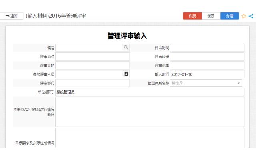Screen dimensions: 256x160
Task: Click the page title (输入材料)2016年管理评审
Action: coord(56,16)
